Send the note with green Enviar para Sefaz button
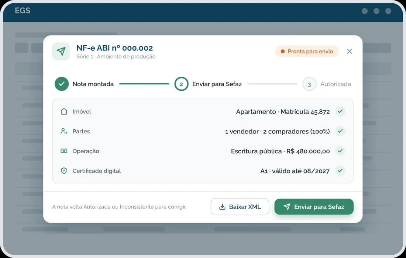 [x=314, y=206]
